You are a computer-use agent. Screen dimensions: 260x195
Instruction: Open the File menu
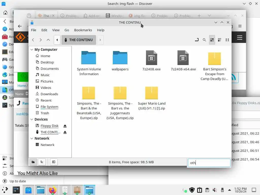click(x=34, y=30)
